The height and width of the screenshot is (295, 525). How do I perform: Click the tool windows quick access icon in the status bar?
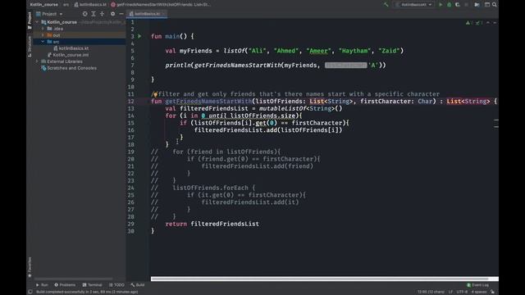click(x=30, y=292)
